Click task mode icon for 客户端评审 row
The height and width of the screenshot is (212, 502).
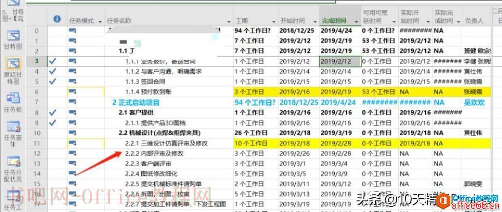tap(73, 164)
